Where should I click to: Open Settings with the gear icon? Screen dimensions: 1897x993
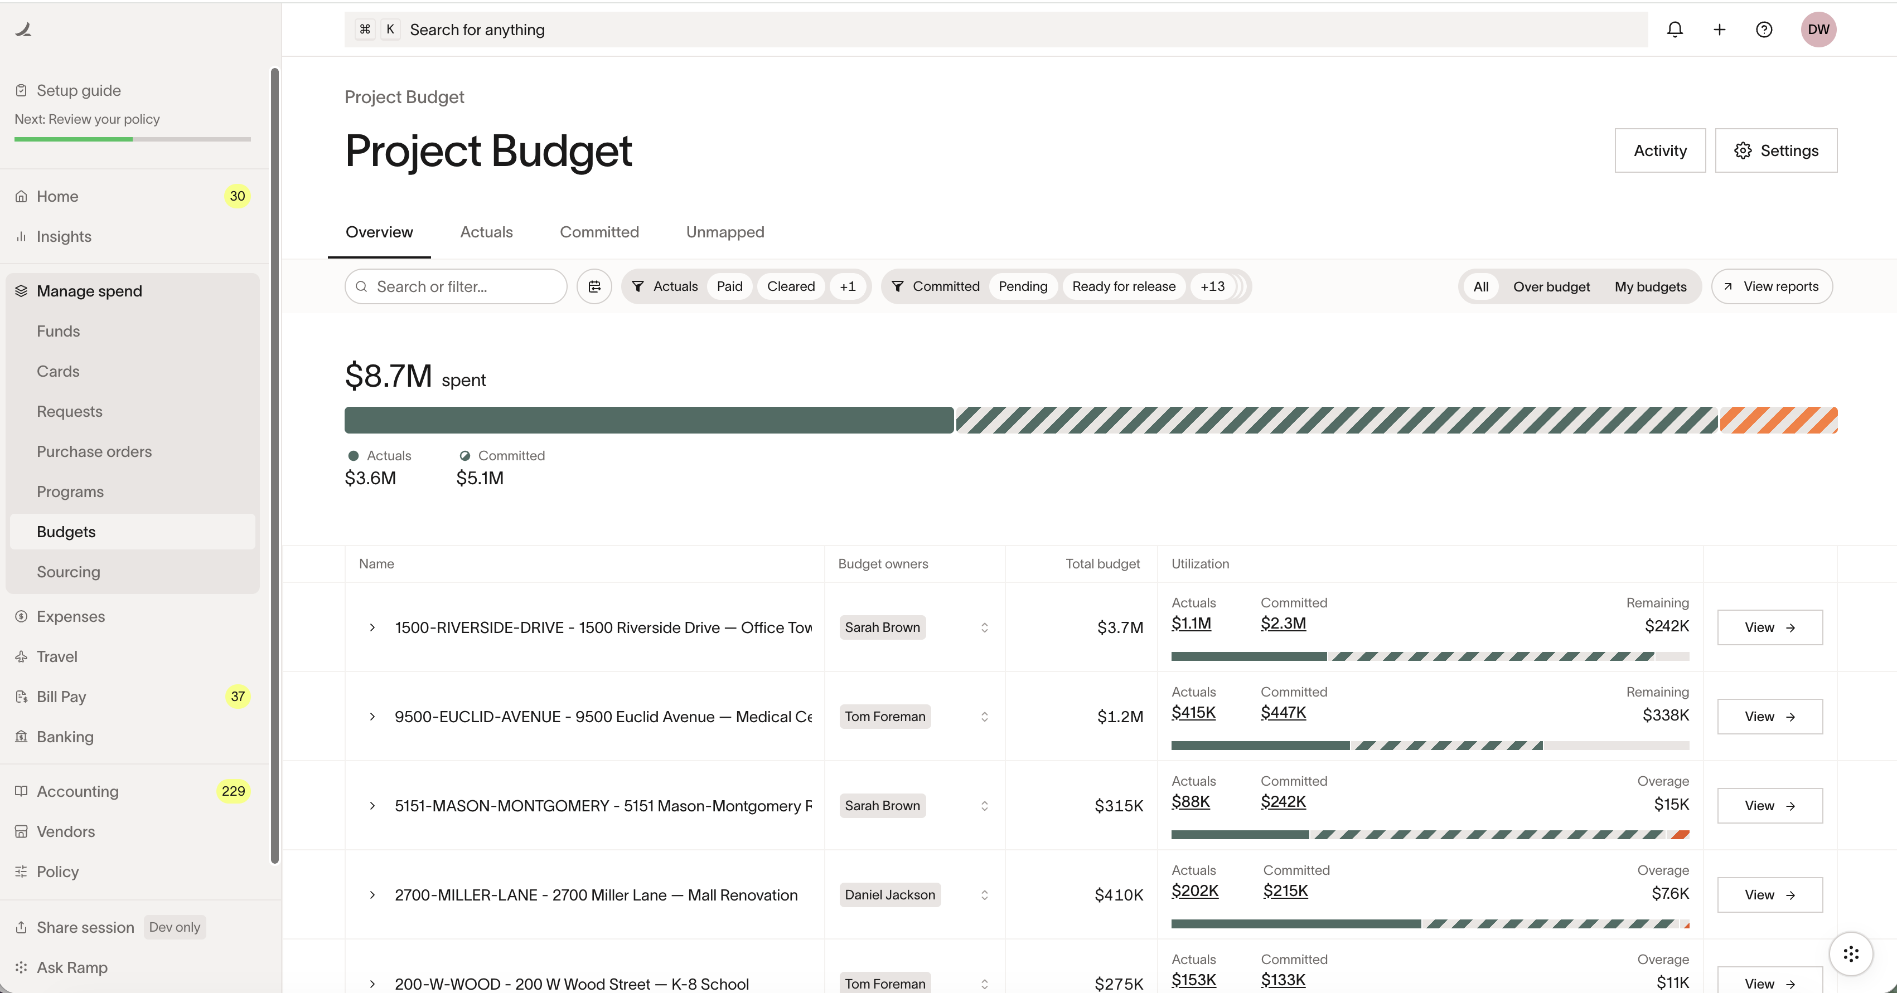(x=1775, y=150)
